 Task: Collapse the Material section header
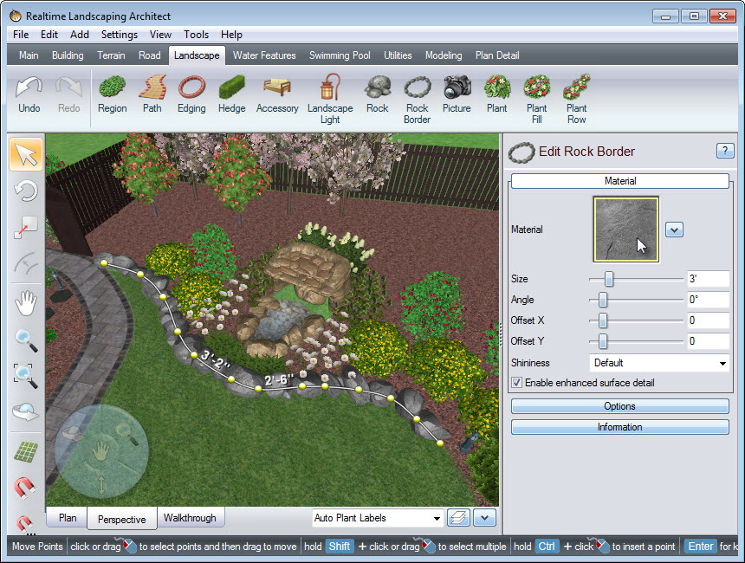click(620, 181)
